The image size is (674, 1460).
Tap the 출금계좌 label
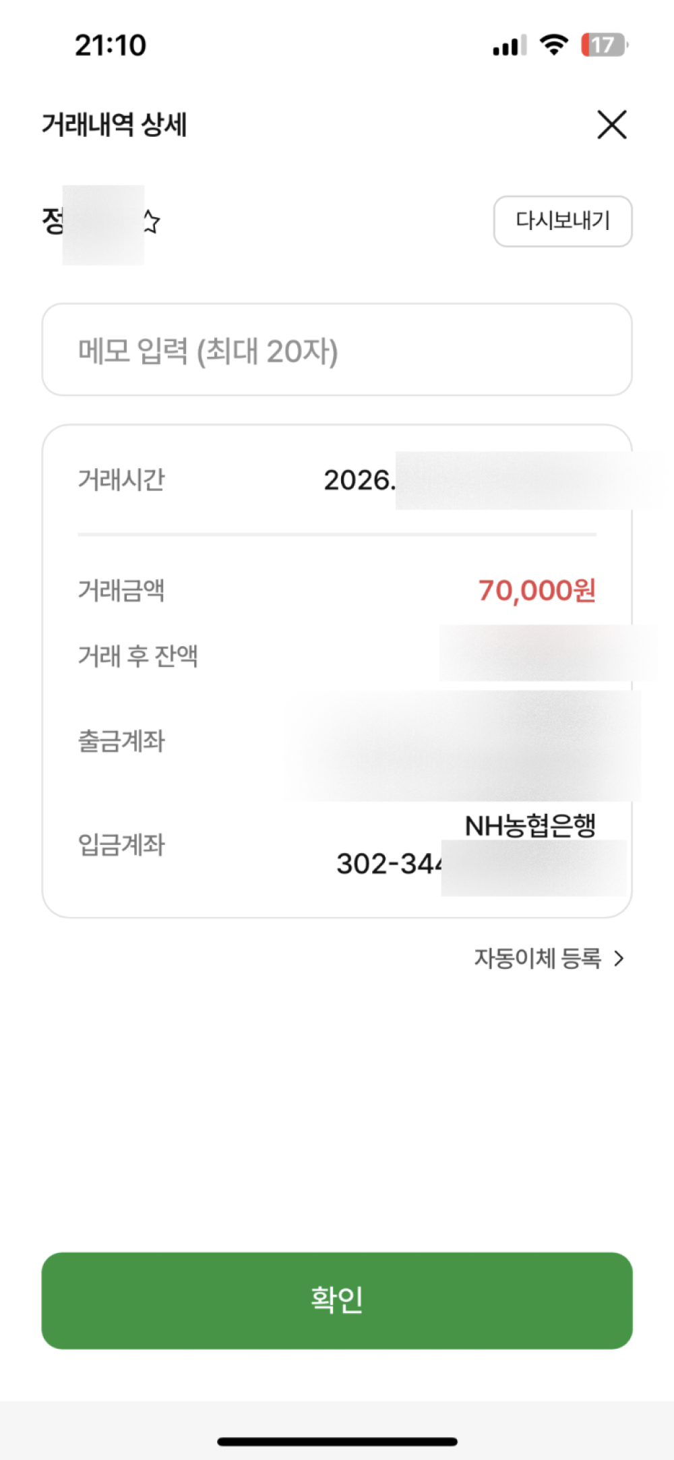click(x=121, y=741)
